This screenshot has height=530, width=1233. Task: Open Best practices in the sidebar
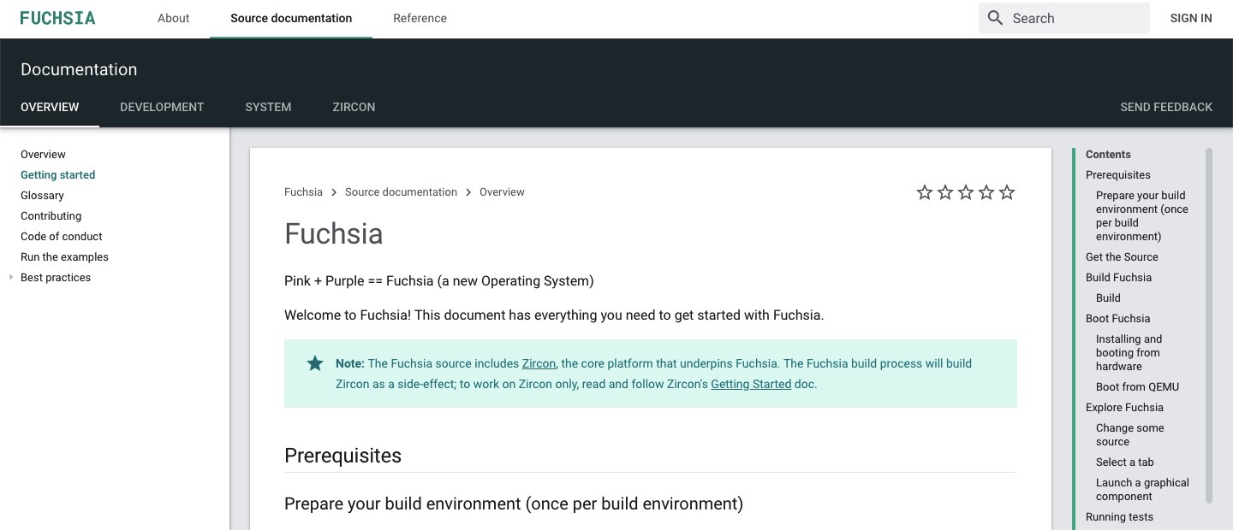[56, 278]
